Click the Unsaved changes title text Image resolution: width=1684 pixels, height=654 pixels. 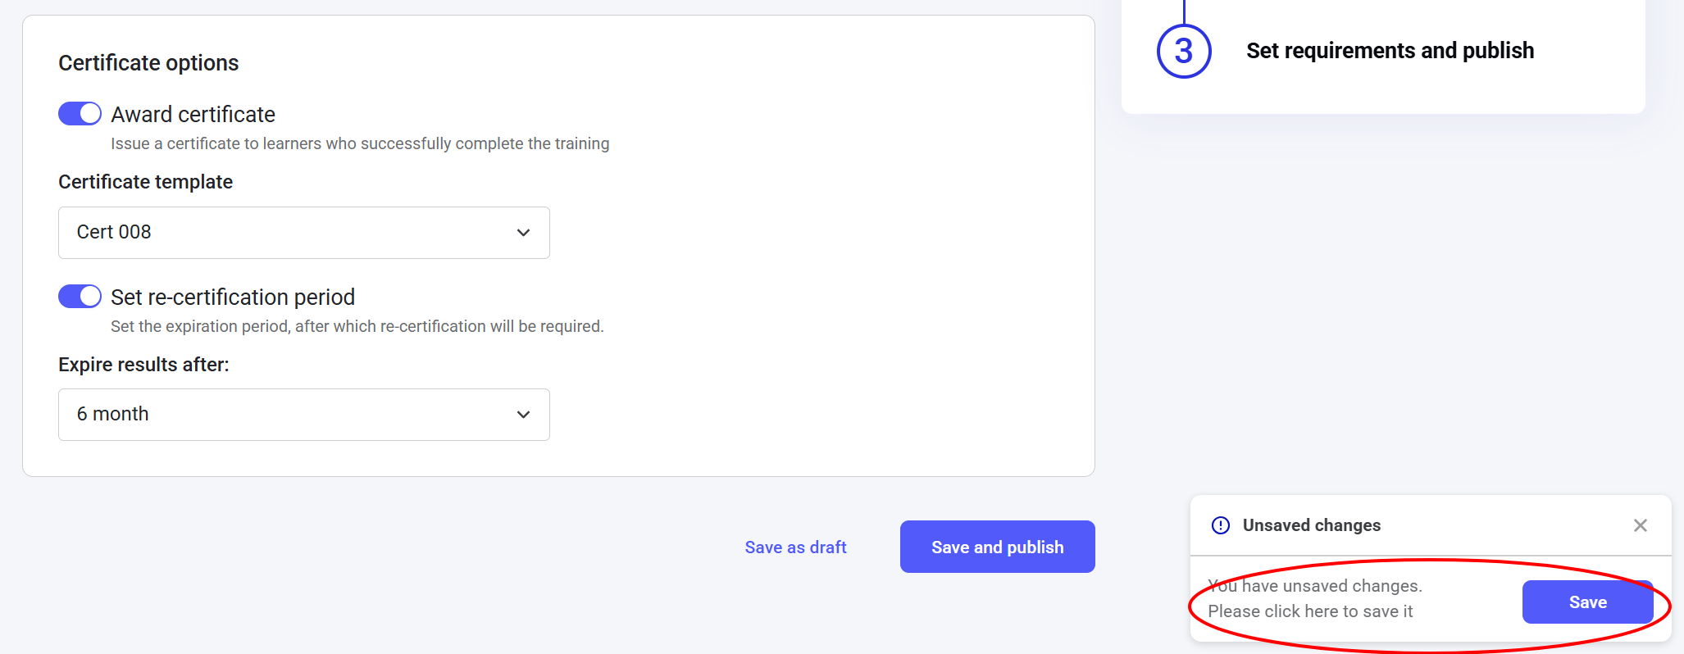[x=1311, y=525]
